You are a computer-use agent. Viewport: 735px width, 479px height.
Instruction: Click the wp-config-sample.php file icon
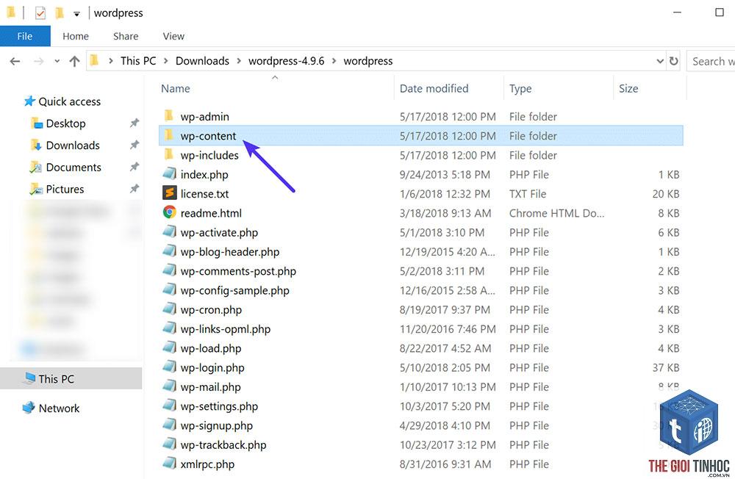click(169, 289)
